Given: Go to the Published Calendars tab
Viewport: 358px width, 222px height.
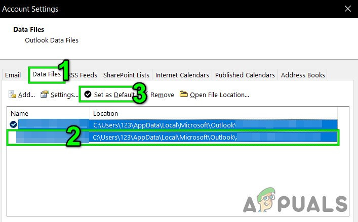Looking at the screenshot, I should coord(245,75).
